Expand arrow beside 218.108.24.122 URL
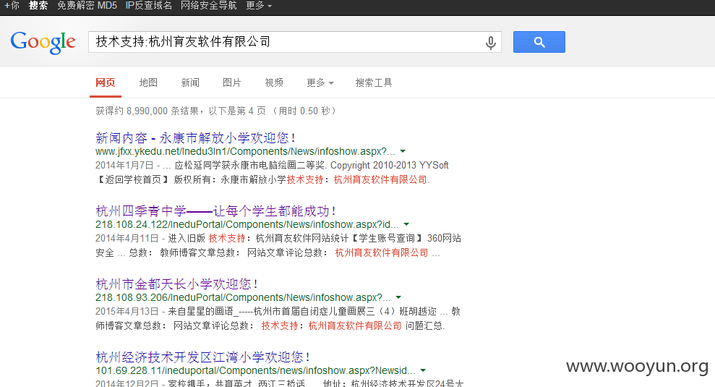Screen dimensions: 715x387 click(x=406, y=224)
